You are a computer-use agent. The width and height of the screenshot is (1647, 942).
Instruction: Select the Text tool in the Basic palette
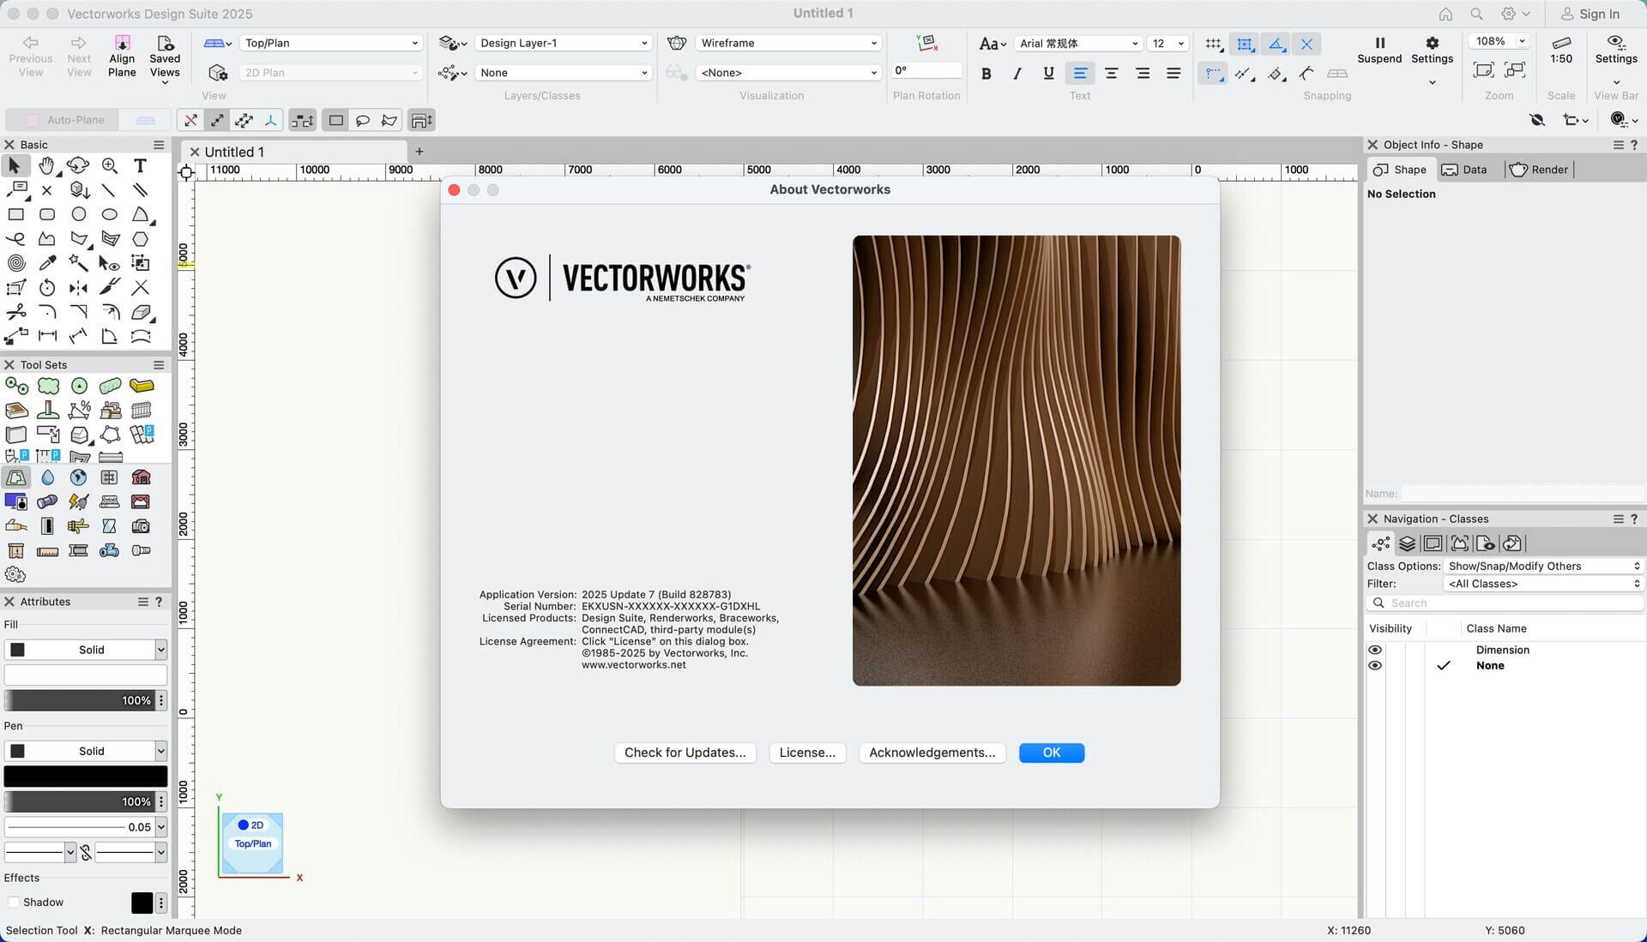pos(140,165)
